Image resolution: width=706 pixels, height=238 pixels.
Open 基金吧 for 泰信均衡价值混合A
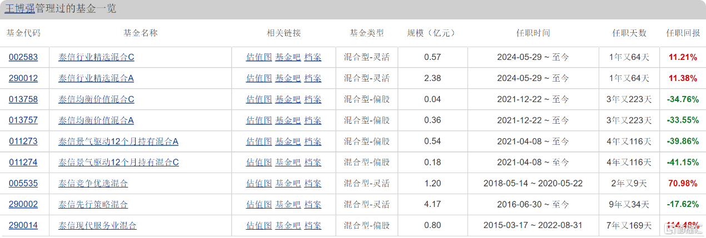pos(288,120)
